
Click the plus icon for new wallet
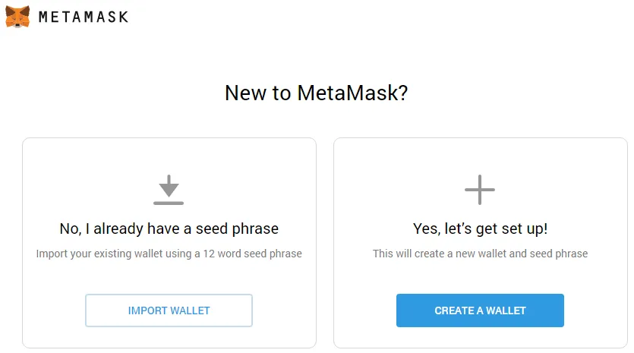480,190
